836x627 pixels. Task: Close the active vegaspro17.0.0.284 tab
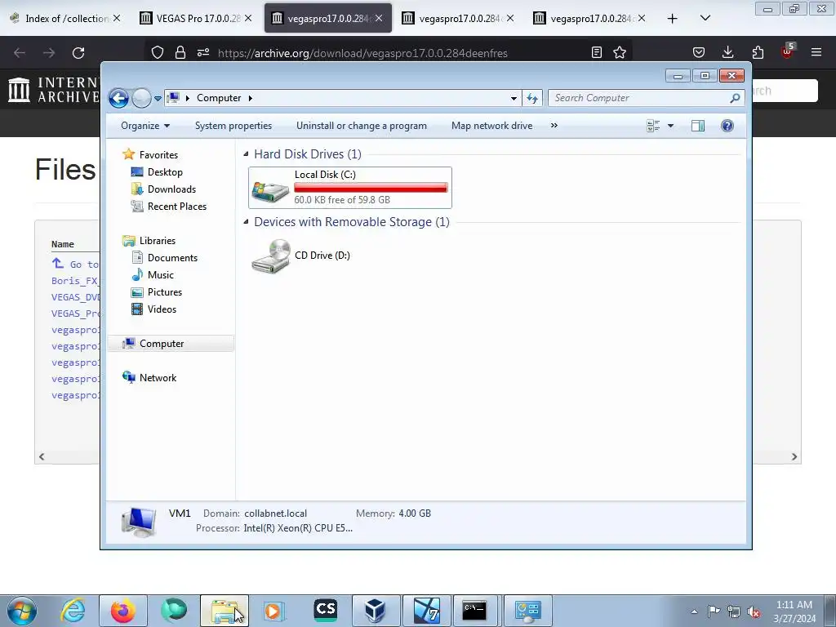[x=379, y=18]
